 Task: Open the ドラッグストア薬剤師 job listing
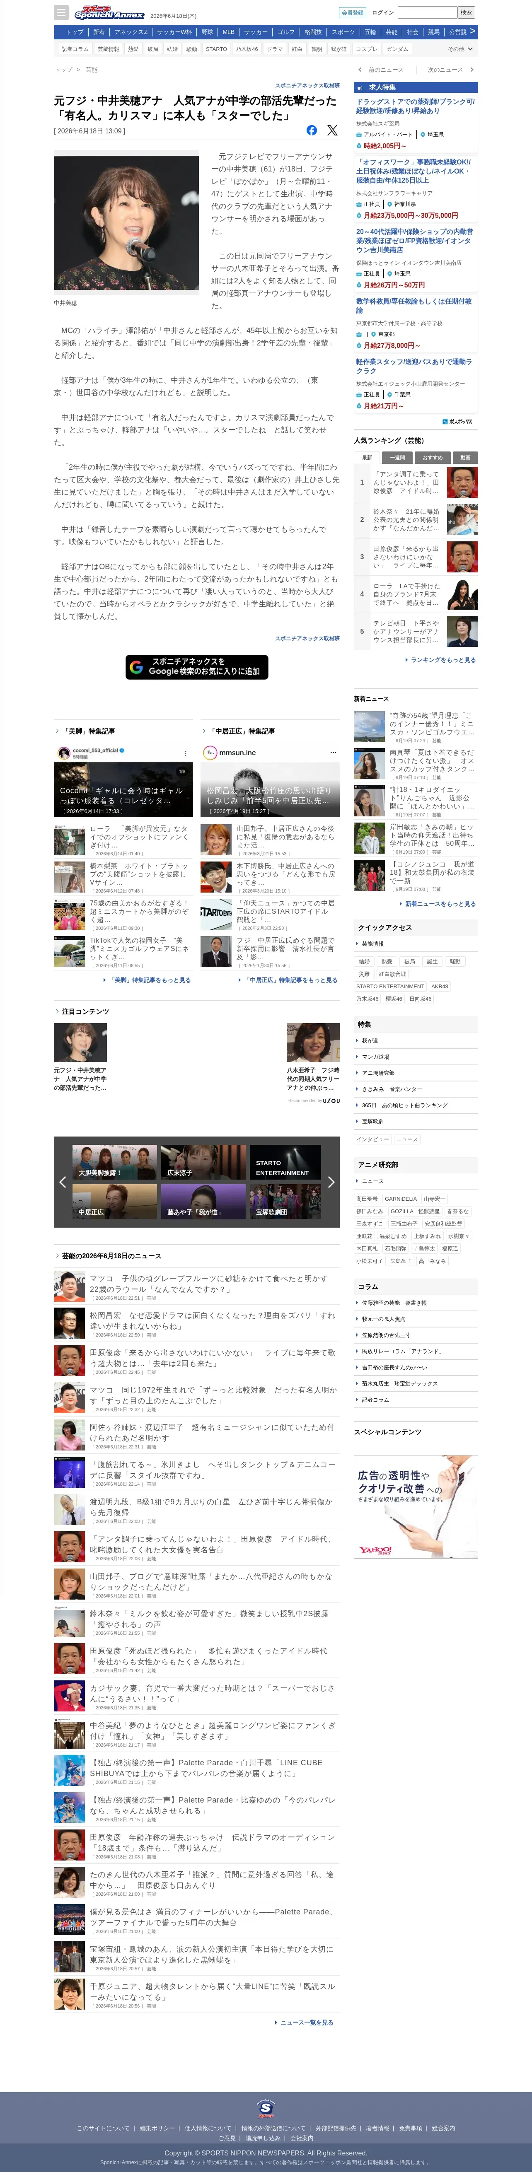point(415,106)
